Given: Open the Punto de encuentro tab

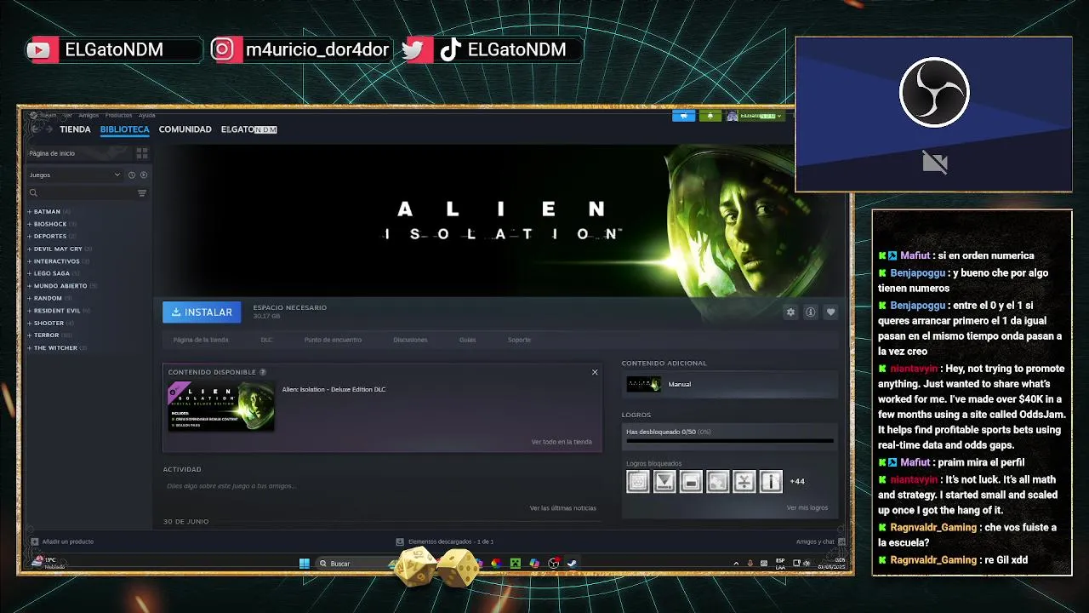Looking at the screenshot, I should point(333,340).
